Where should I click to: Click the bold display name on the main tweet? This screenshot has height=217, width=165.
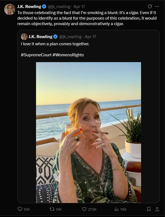tap(29, 7)
